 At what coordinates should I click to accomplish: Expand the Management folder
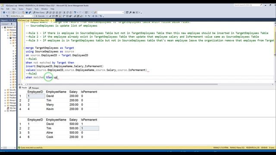(5, 103)
